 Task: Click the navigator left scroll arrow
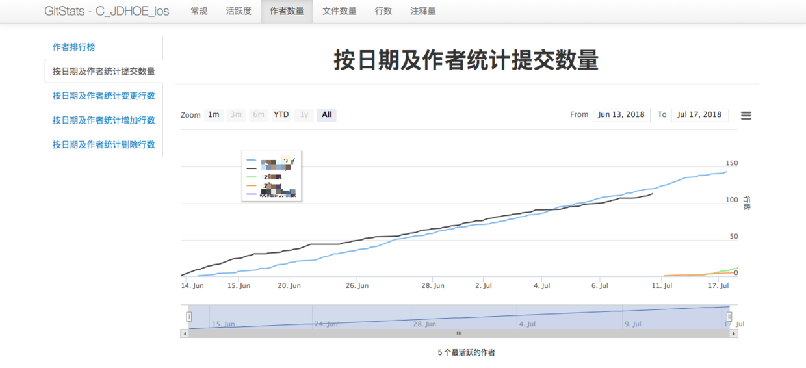185,334
